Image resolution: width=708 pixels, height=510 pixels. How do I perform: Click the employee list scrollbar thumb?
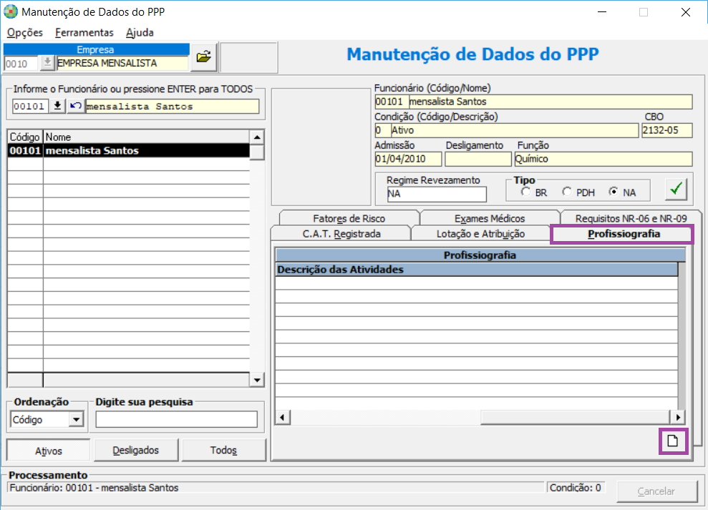[257, 152]
